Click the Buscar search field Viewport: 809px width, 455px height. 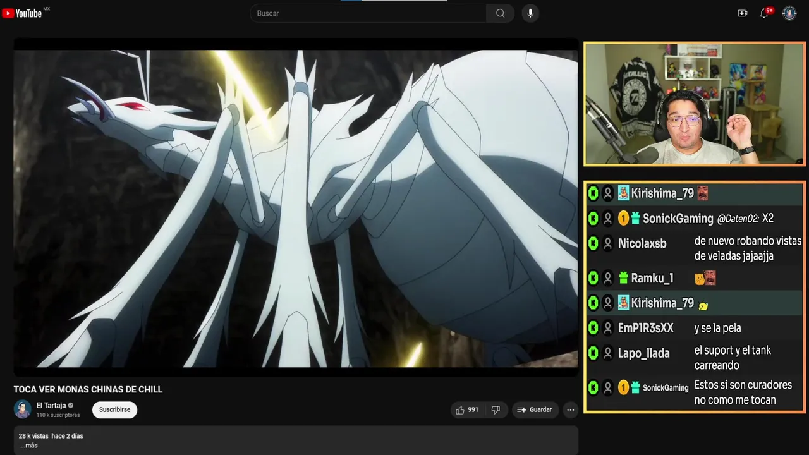coord(368,13)
